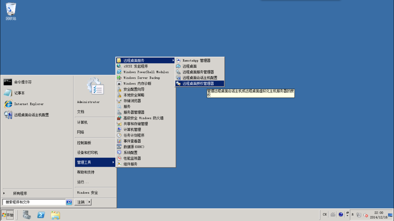Open the 运行... Run dialog
Screen dimensions: 394x221
coord(95,182)
